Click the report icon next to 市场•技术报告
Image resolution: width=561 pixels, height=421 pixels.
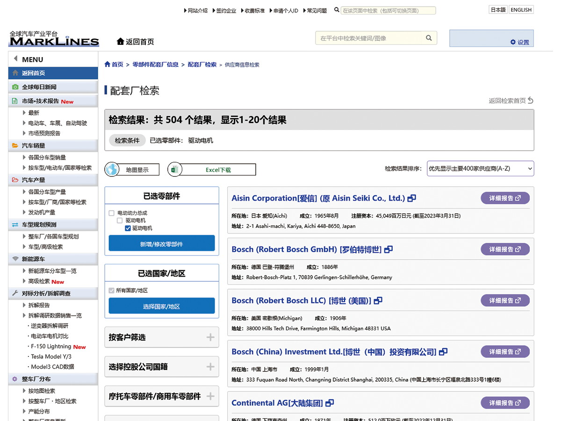pyautogui.click(x=15, y=101)
